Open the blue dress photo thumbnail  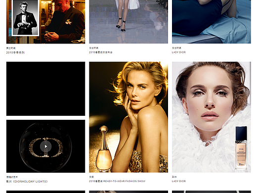click(212, 22)
